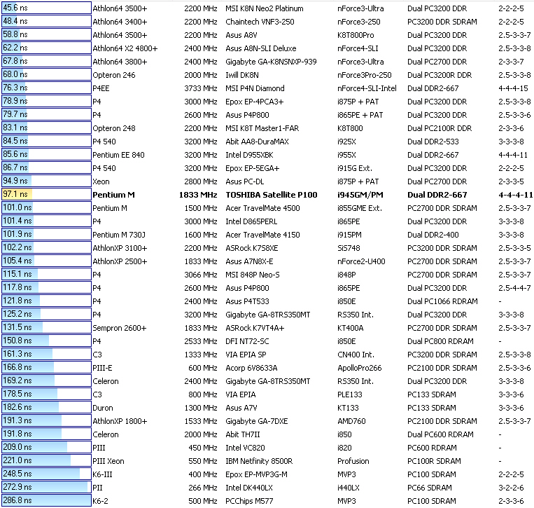Select AthlonXP 3100+ entry
This screenshot has height=508, width=534.
pyautogui.click(x=120, y=248)
